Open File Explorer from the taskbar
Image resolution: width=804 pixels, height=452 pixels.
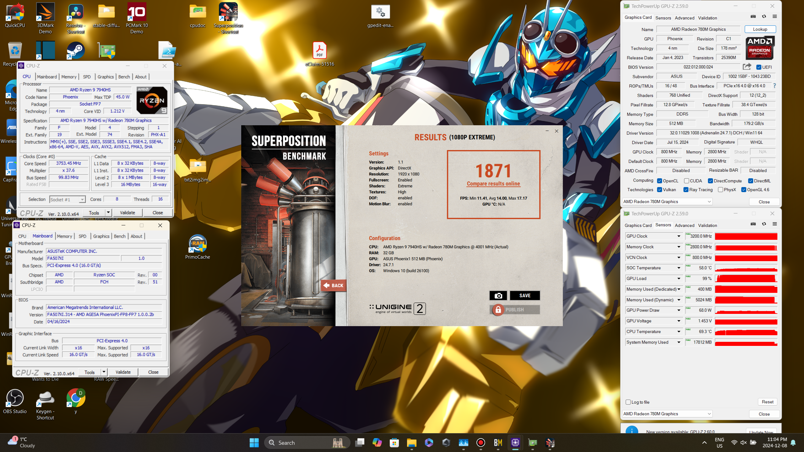point(411,443)
